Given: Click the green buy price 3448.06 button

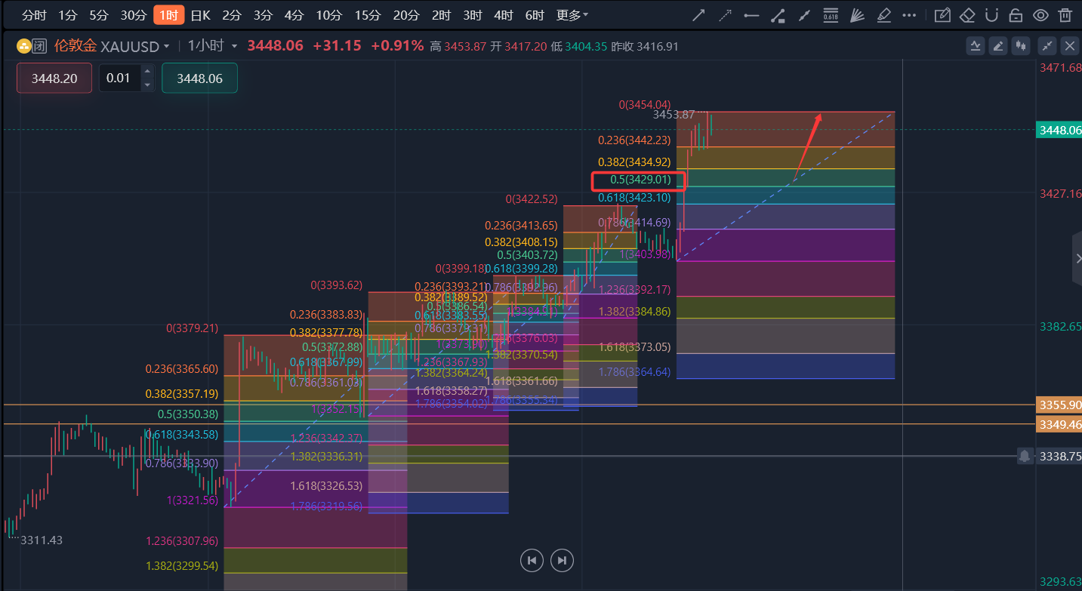Looking at the screenshot, I should click(199, 78).
